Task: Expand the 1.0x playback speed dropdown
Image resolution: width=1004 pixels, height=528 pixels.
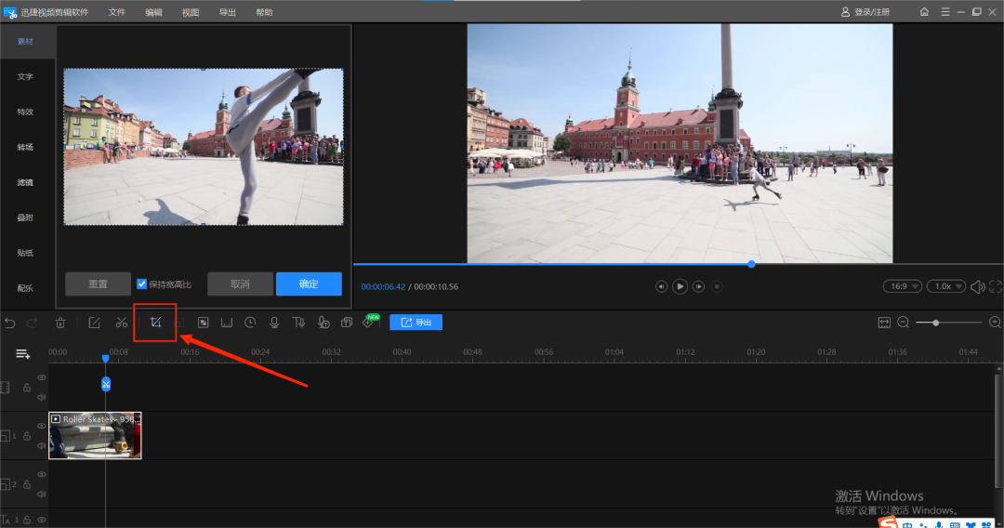Action: point(946,286)
